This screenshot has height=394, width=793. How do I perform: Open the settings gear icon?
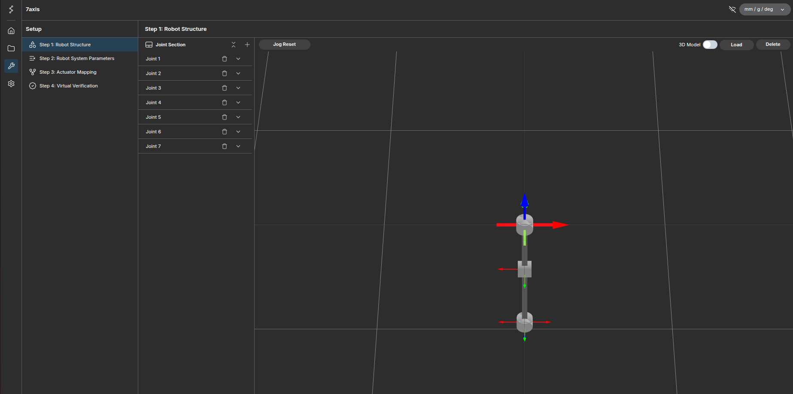point(11,84)
